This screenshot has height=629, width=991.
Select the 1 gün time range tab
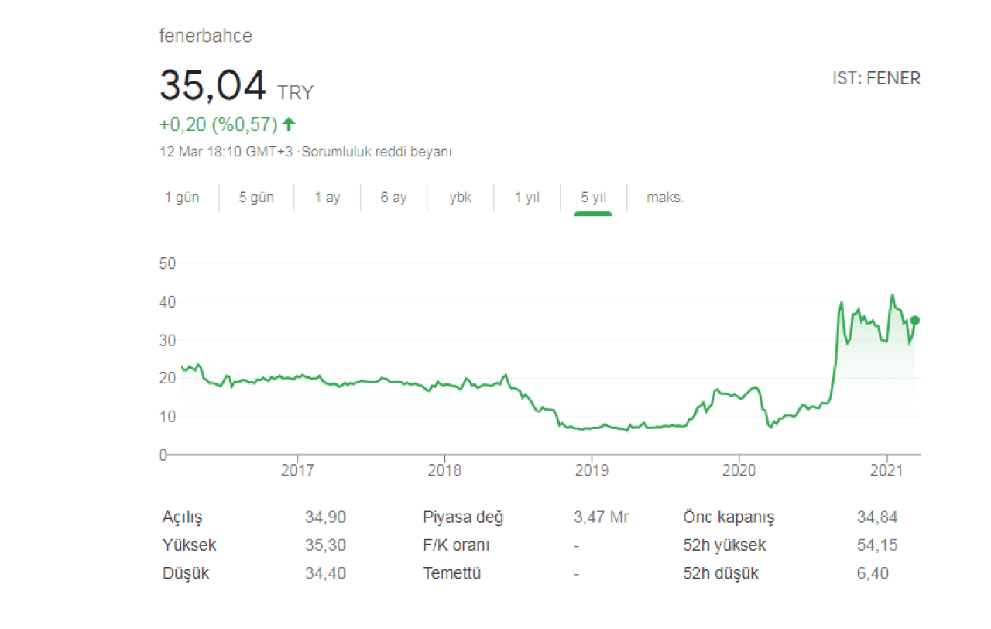(x=182, y=198)
